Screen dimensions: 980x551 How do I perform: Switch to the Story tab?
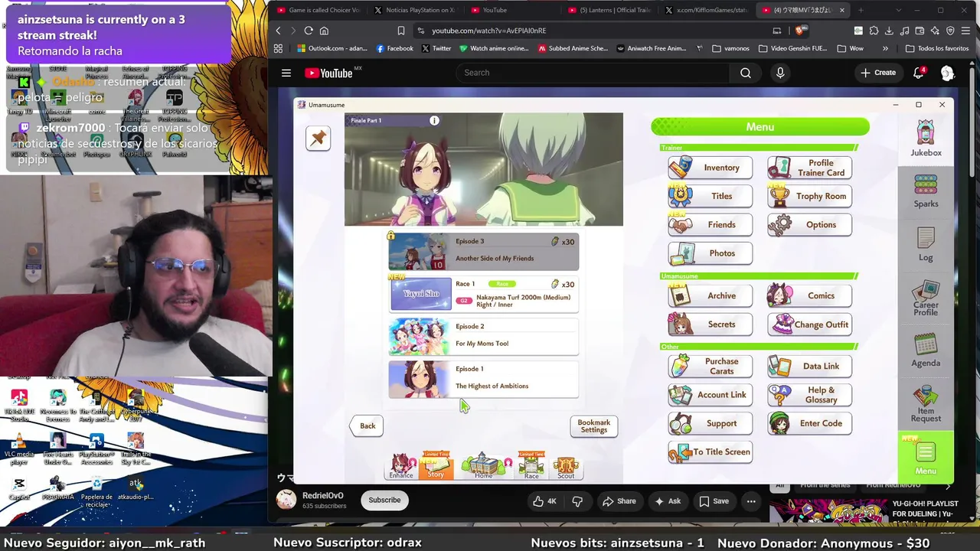(436, 466)
